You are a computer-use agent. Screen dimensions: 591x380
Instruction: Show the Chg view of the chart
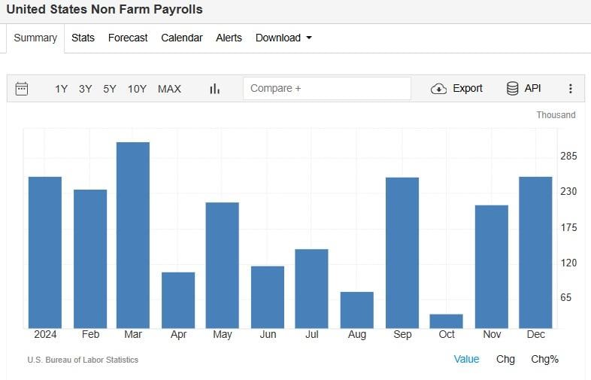click(x=505, y=359)
